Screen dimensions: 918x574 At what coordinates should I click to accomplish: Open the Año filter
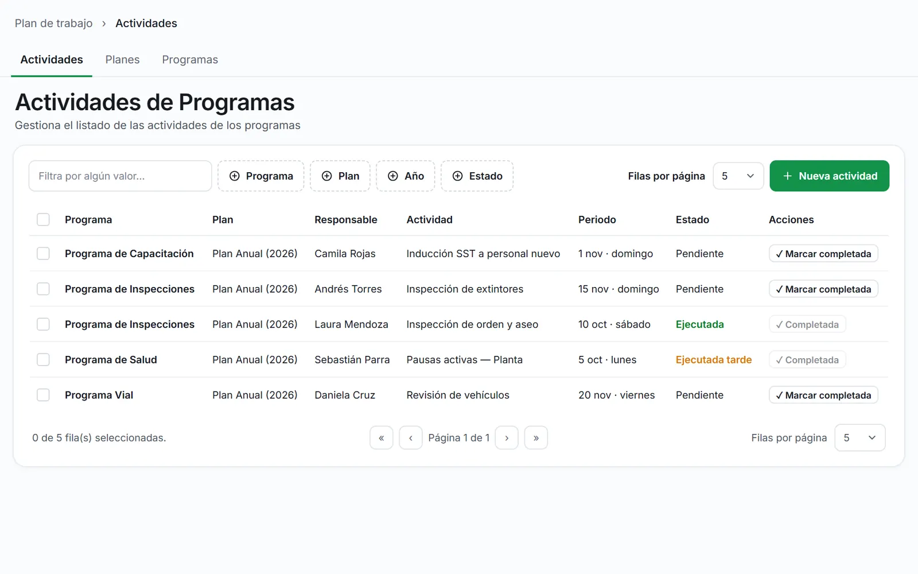click(x=406, y=176)
